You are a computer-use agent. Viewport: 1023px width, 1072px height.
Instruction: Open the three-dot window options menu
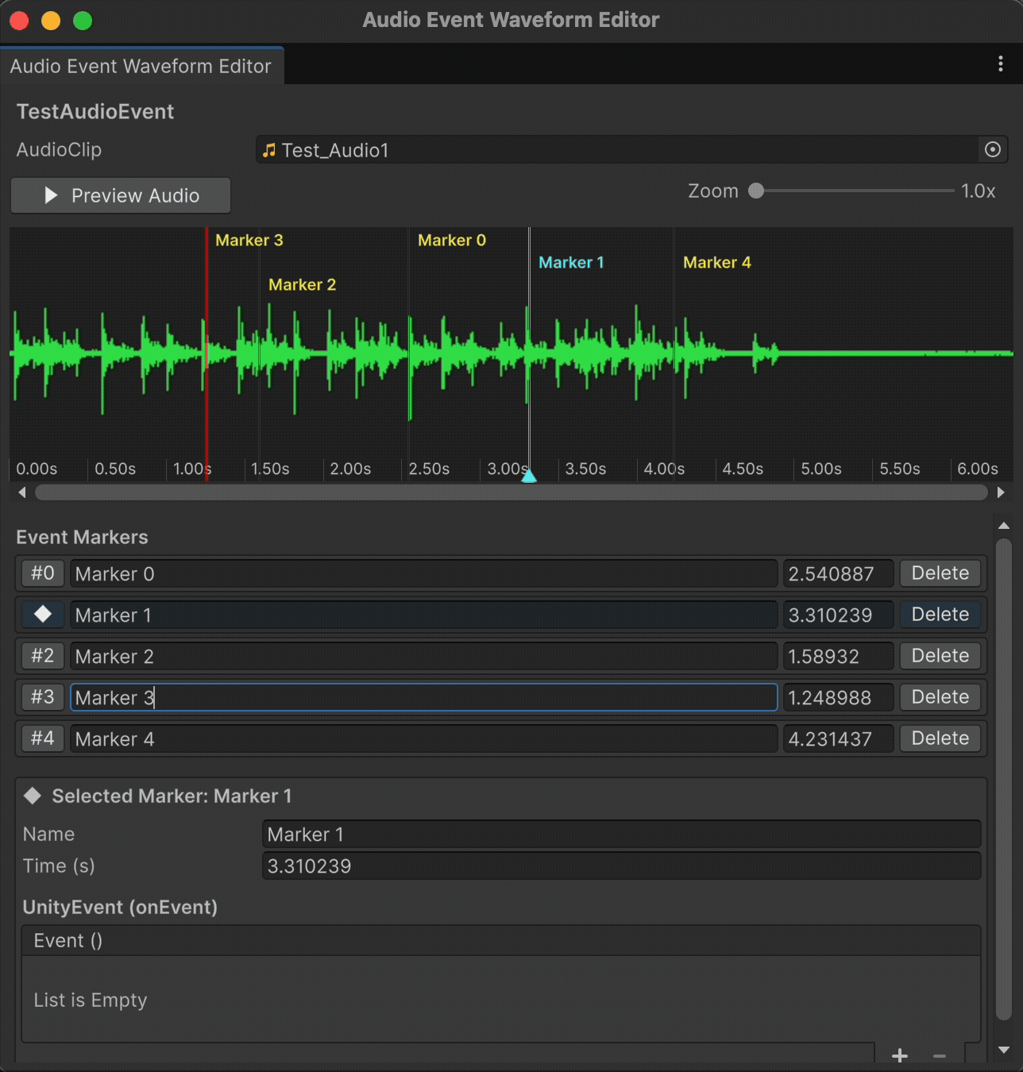[x=1000, y=64]
